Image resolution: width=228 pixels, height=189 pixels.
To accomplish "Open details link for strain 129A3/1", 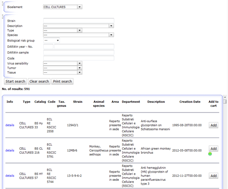I will (x=10, y=125).
